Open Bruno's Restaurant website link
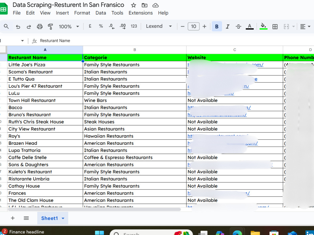Image resolution: width=314 pixels, height=235 pixels. click(x=217, y=115)
